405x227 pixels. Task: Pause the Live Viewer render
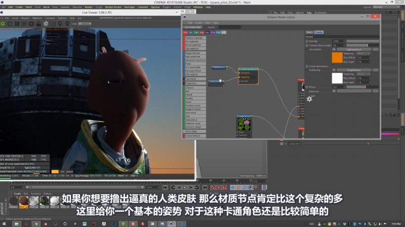pyautogui.click(x=17, y=24)
